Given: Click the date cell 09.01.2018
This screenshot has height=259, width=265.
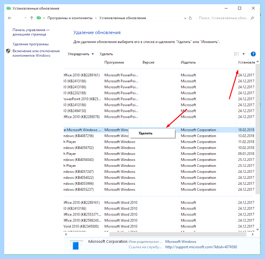Looking at the screenshot, I should pyautogui.click(x=246, y=154).
